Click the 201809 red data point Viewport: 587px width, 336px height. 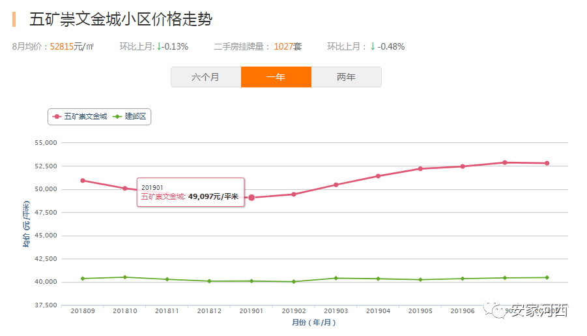pos(83,181)
